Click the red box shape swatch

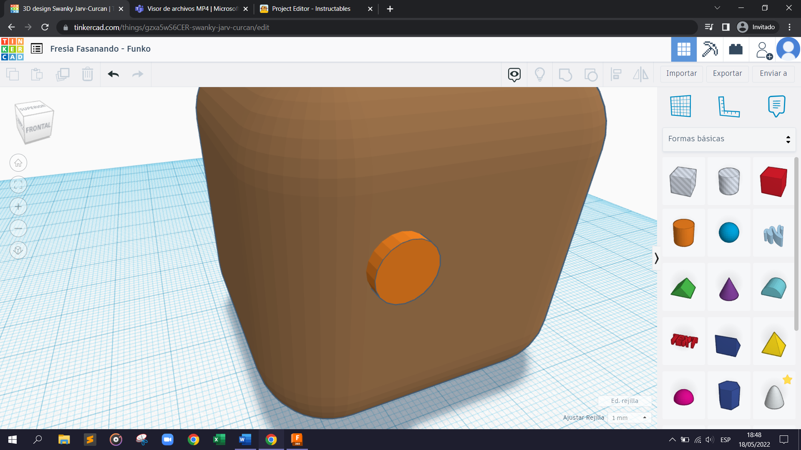pyautogui.click(x=773, y=182)
